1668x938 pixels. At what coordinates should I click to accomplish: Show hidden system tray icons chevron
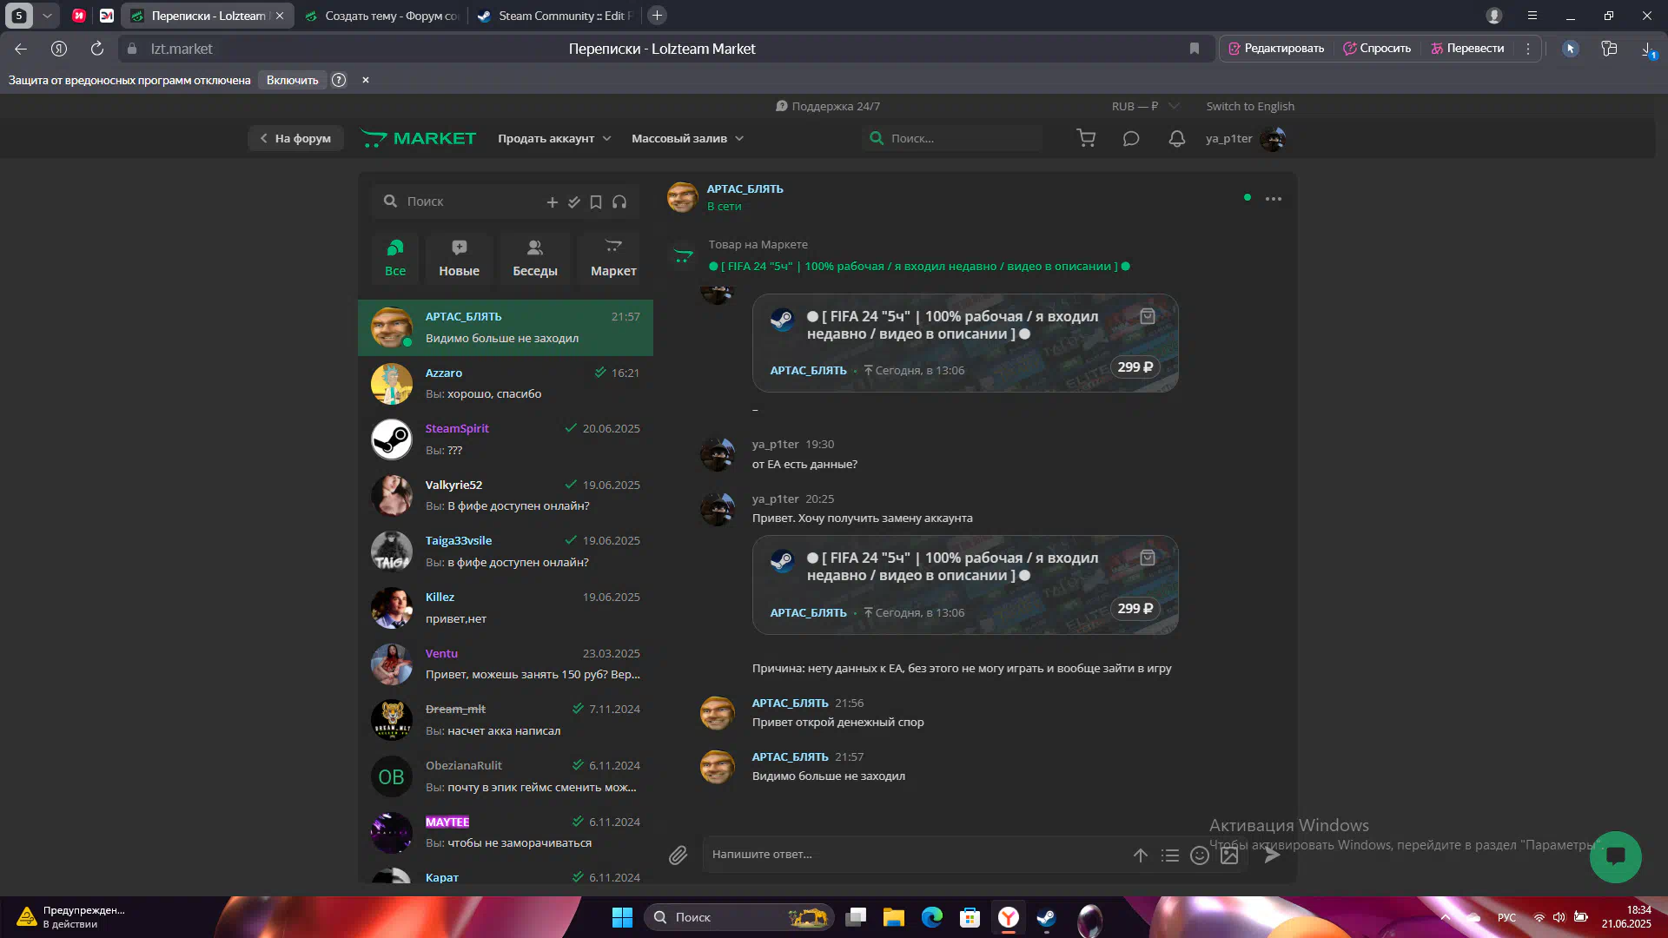1446,917
